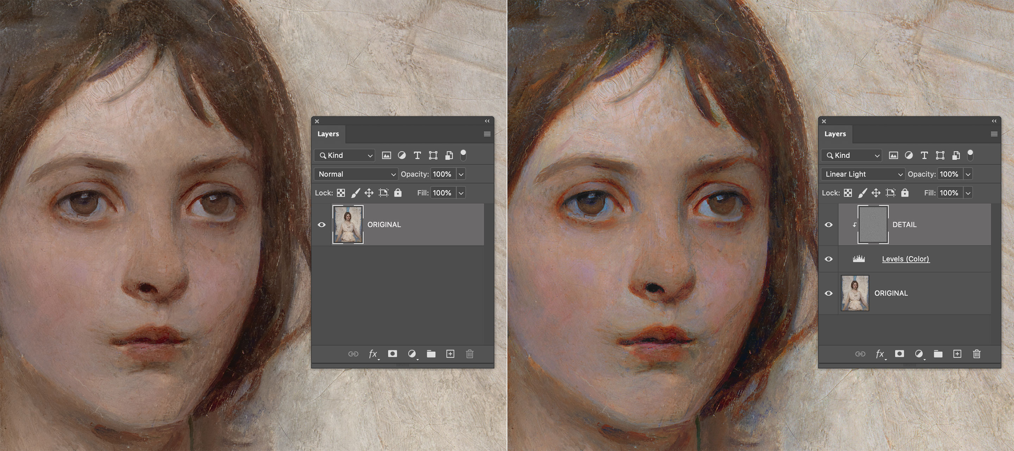Create new group in left panel
The height and width of the screenshot is (451, 1014).
point(431,354)
